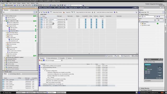Click the error filter icon in Info panel

click(x=40, y=60)
